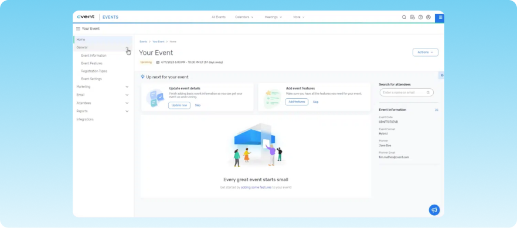Collapse the right panel with double-arrow icon
Image resolution: width=517 pixels, height=228 pixels.
(442, 75)
